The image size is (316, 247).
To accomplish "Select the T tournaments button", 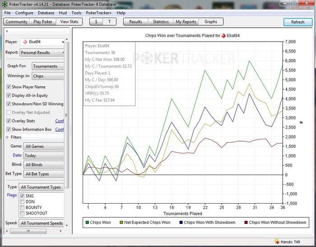I will (109, 22).
